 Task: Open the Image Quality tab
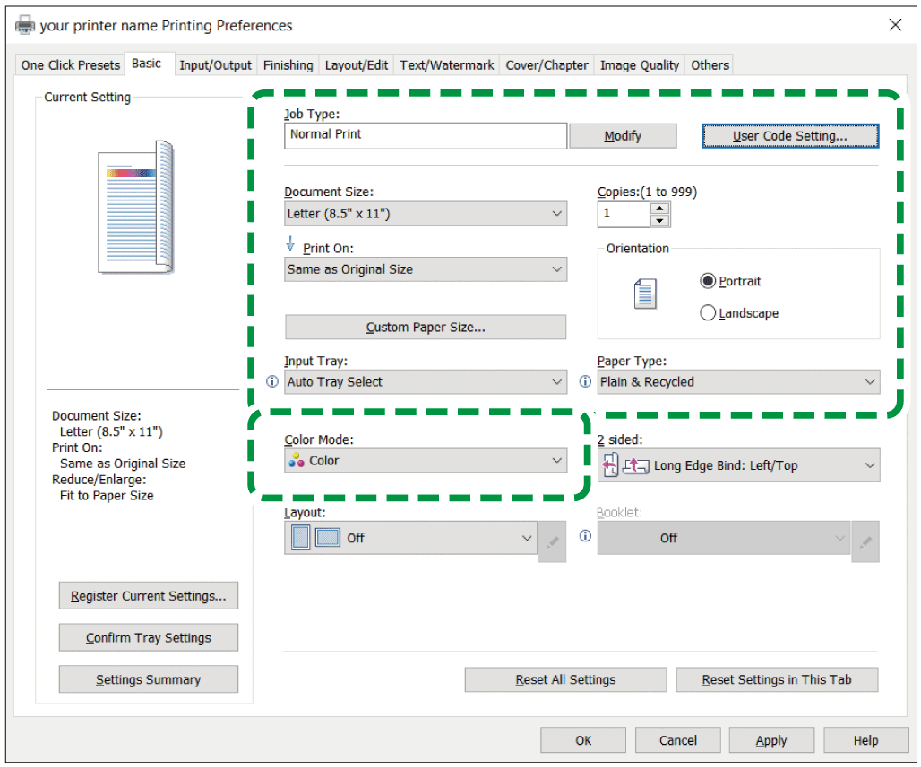pyautogui.click(x=639, y=65)
